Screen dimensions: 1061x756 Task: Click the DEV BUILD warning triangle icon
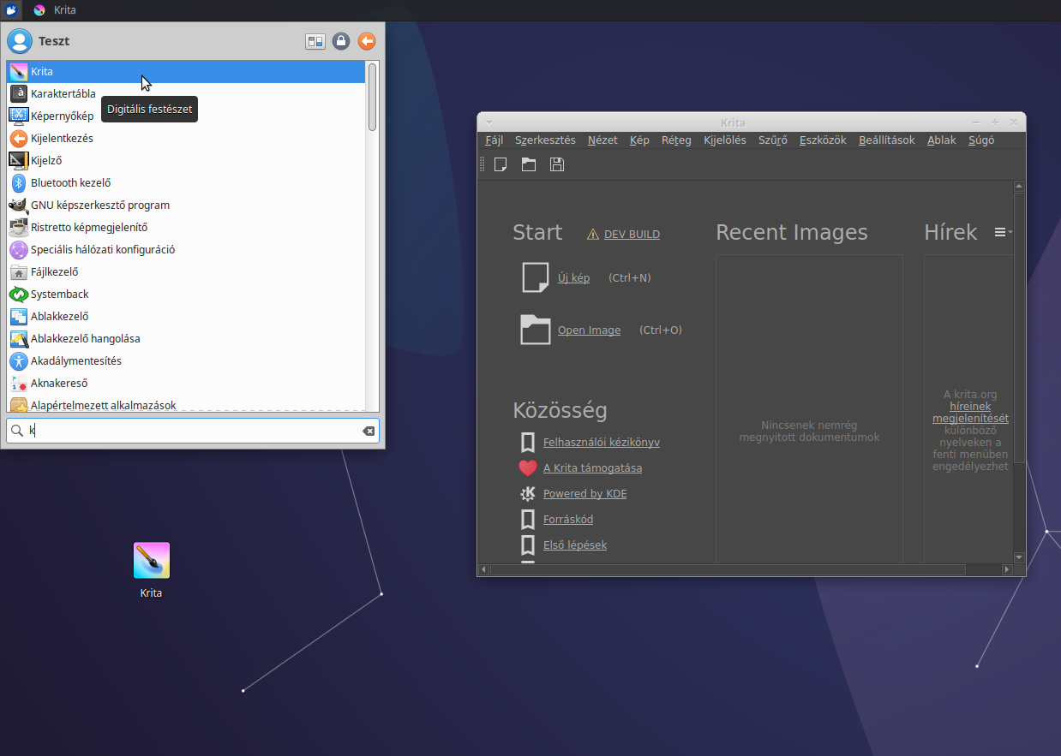click(593, 234)
